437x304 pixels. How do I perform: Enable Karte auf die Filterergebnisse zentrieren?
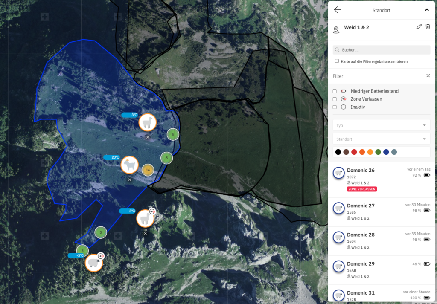click(337, 61)
